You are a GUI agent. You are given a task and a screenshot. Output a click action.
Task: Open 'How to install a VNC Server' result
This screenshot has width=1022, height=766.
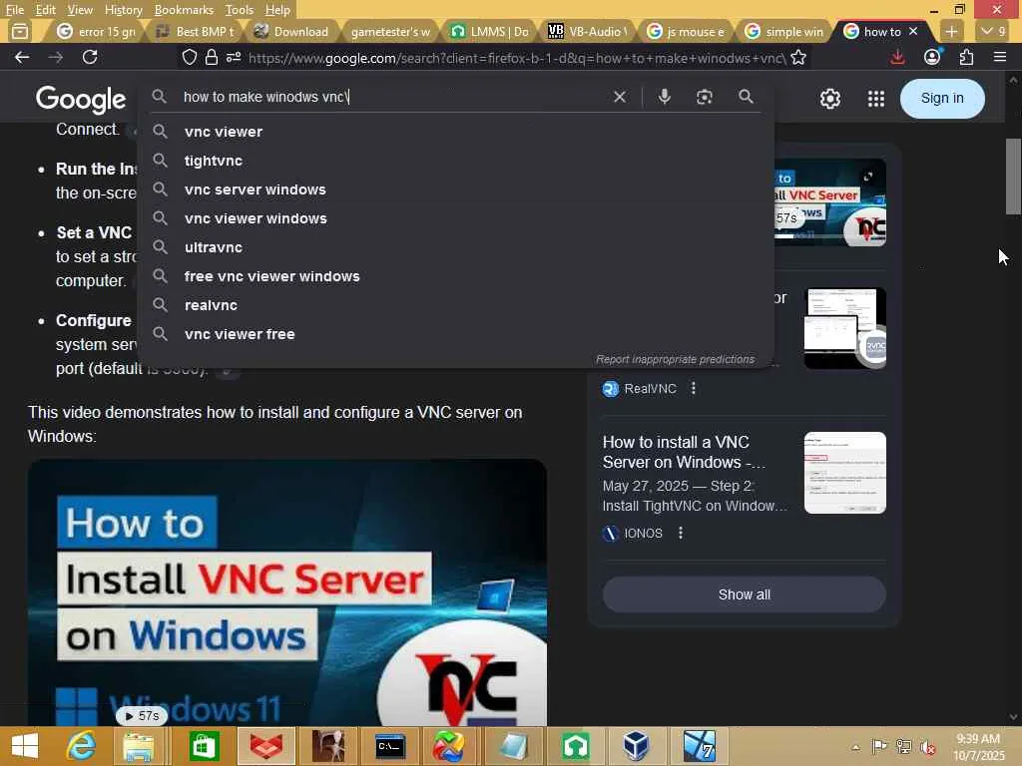[x=684, y=452]
